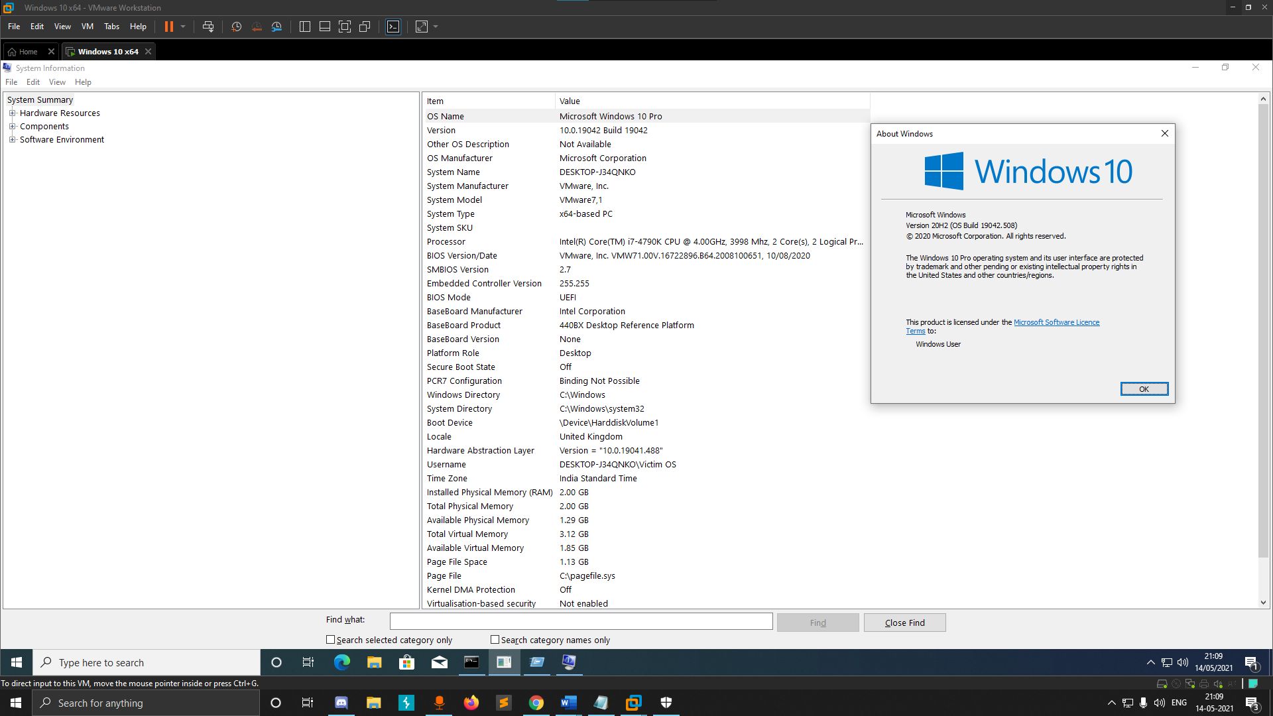Launch Microsoft Edge in guest taskbar
The width and height of the screenshot is (1273, 716).
341,662
